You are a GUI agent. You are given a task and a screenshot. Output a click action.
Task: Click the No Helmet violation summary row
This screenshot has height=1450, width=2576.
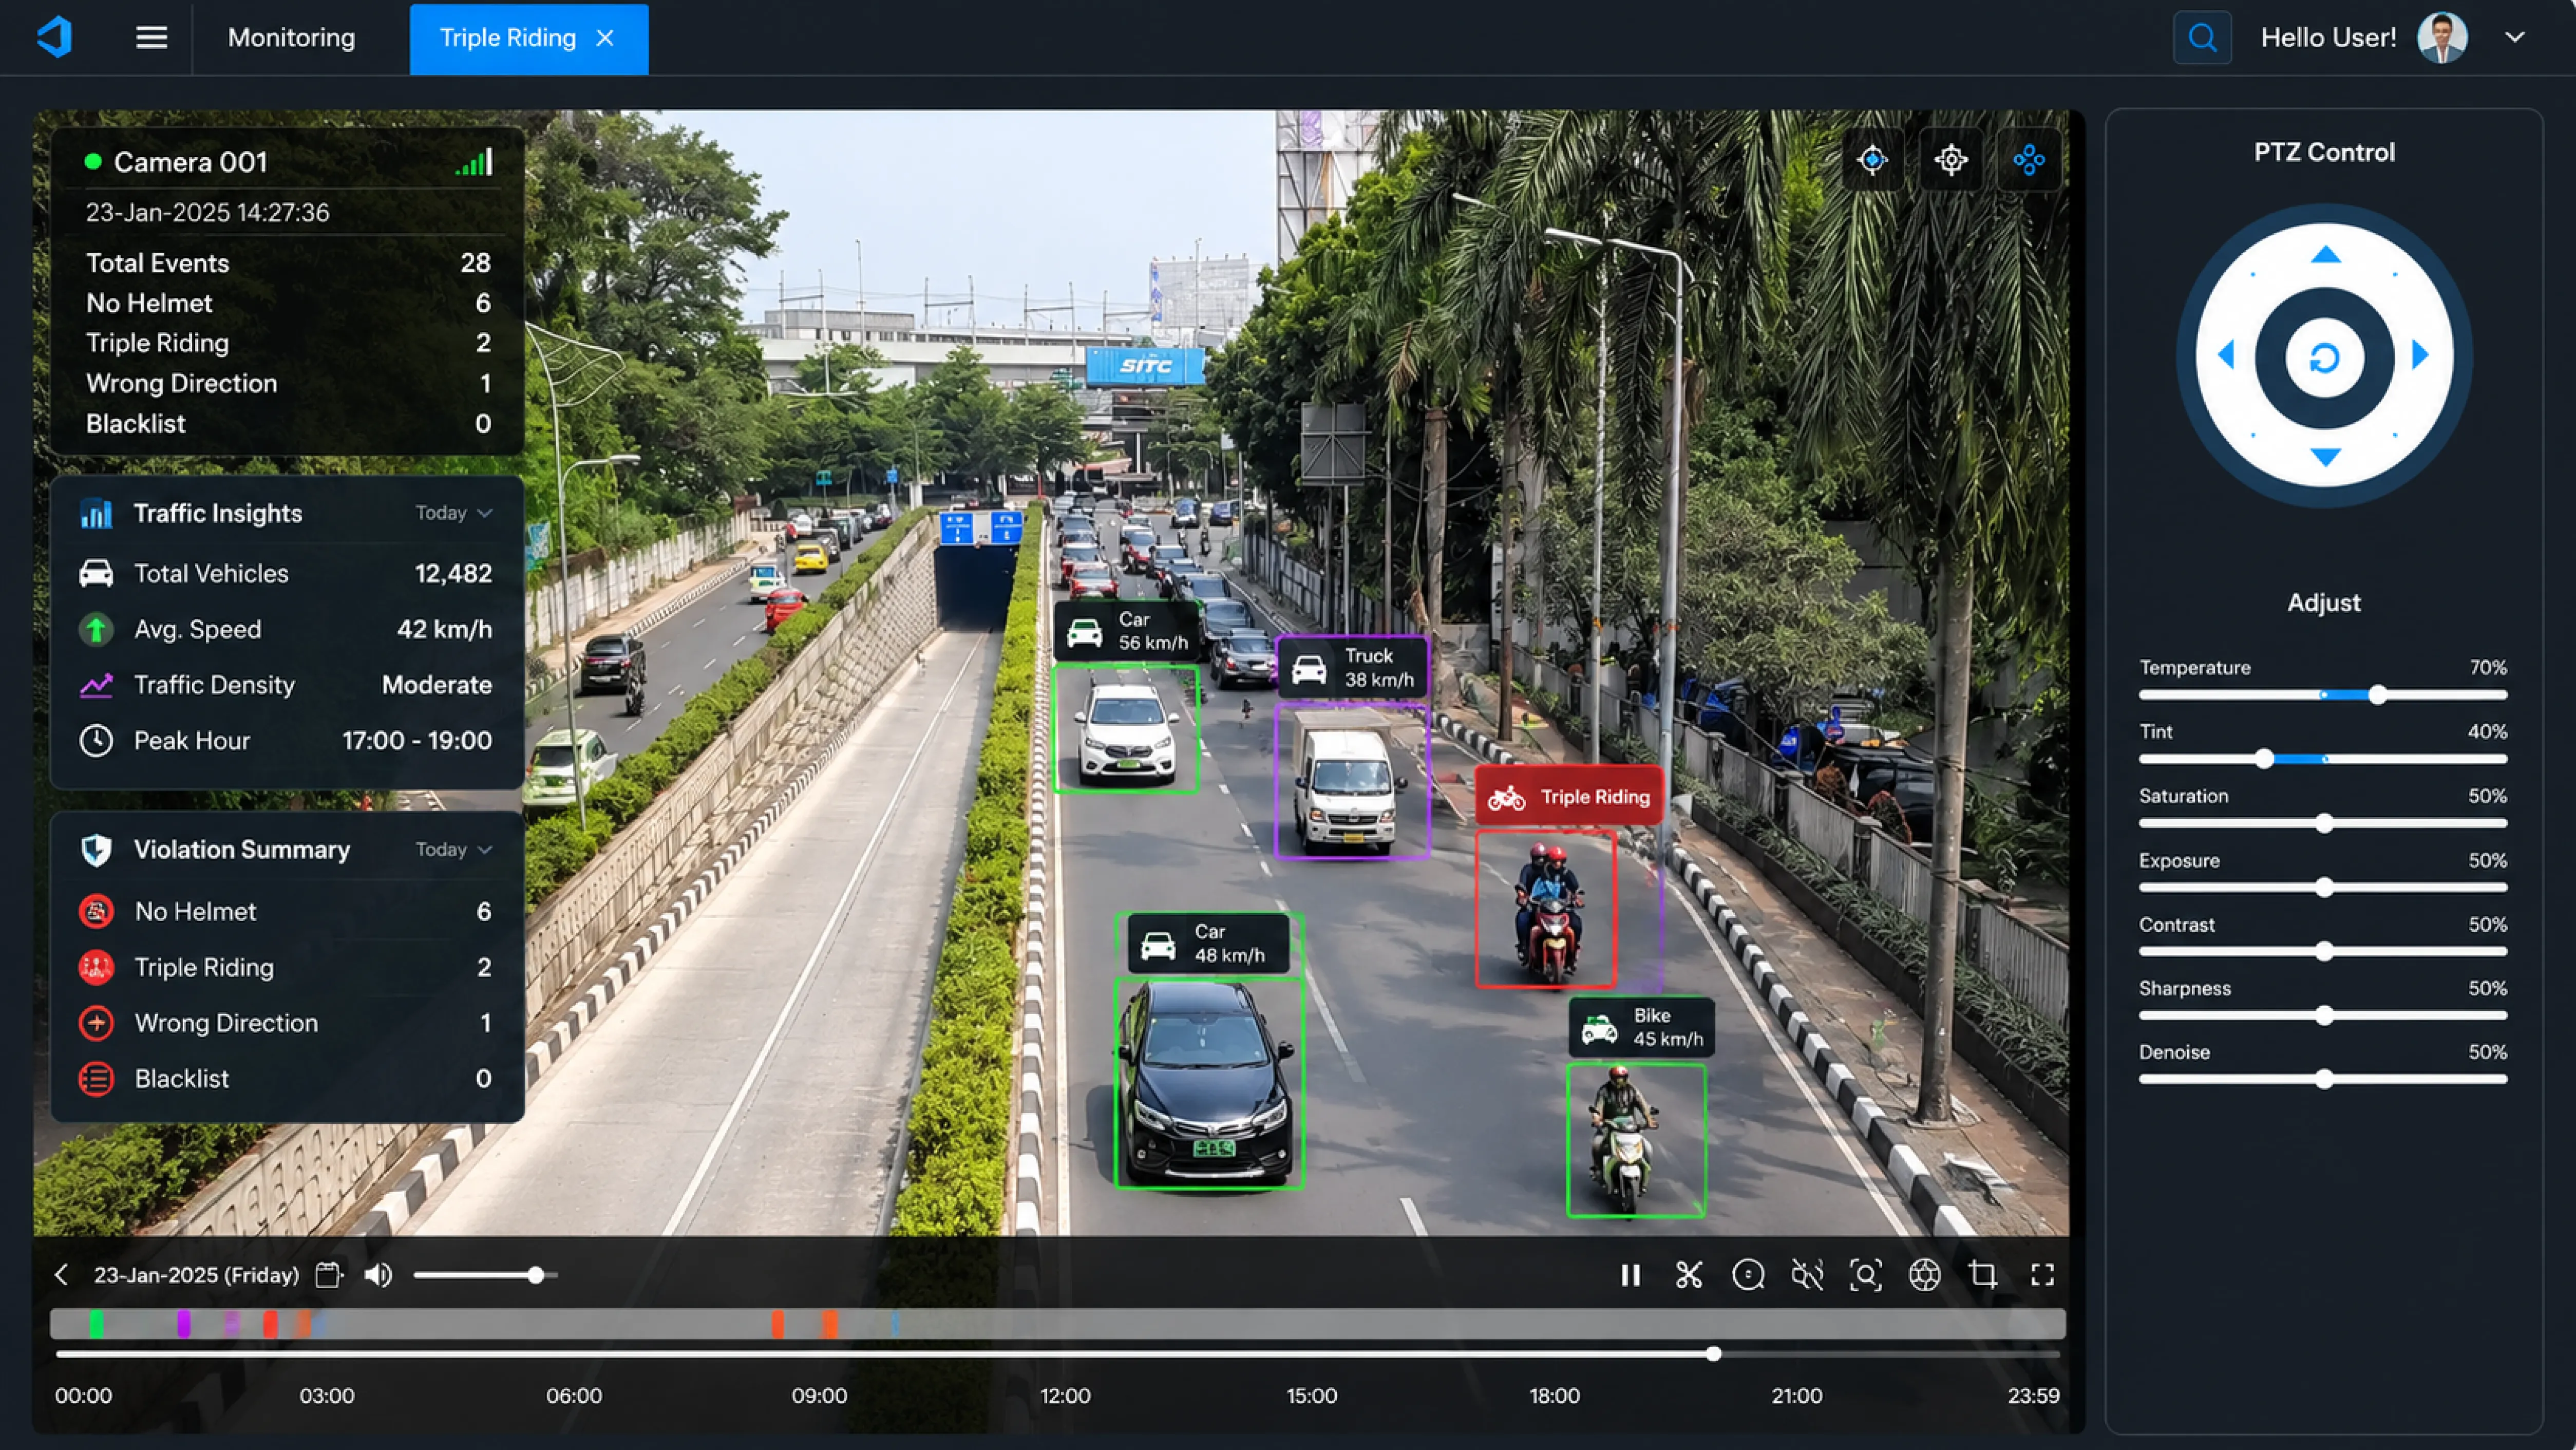click(287, 911)
